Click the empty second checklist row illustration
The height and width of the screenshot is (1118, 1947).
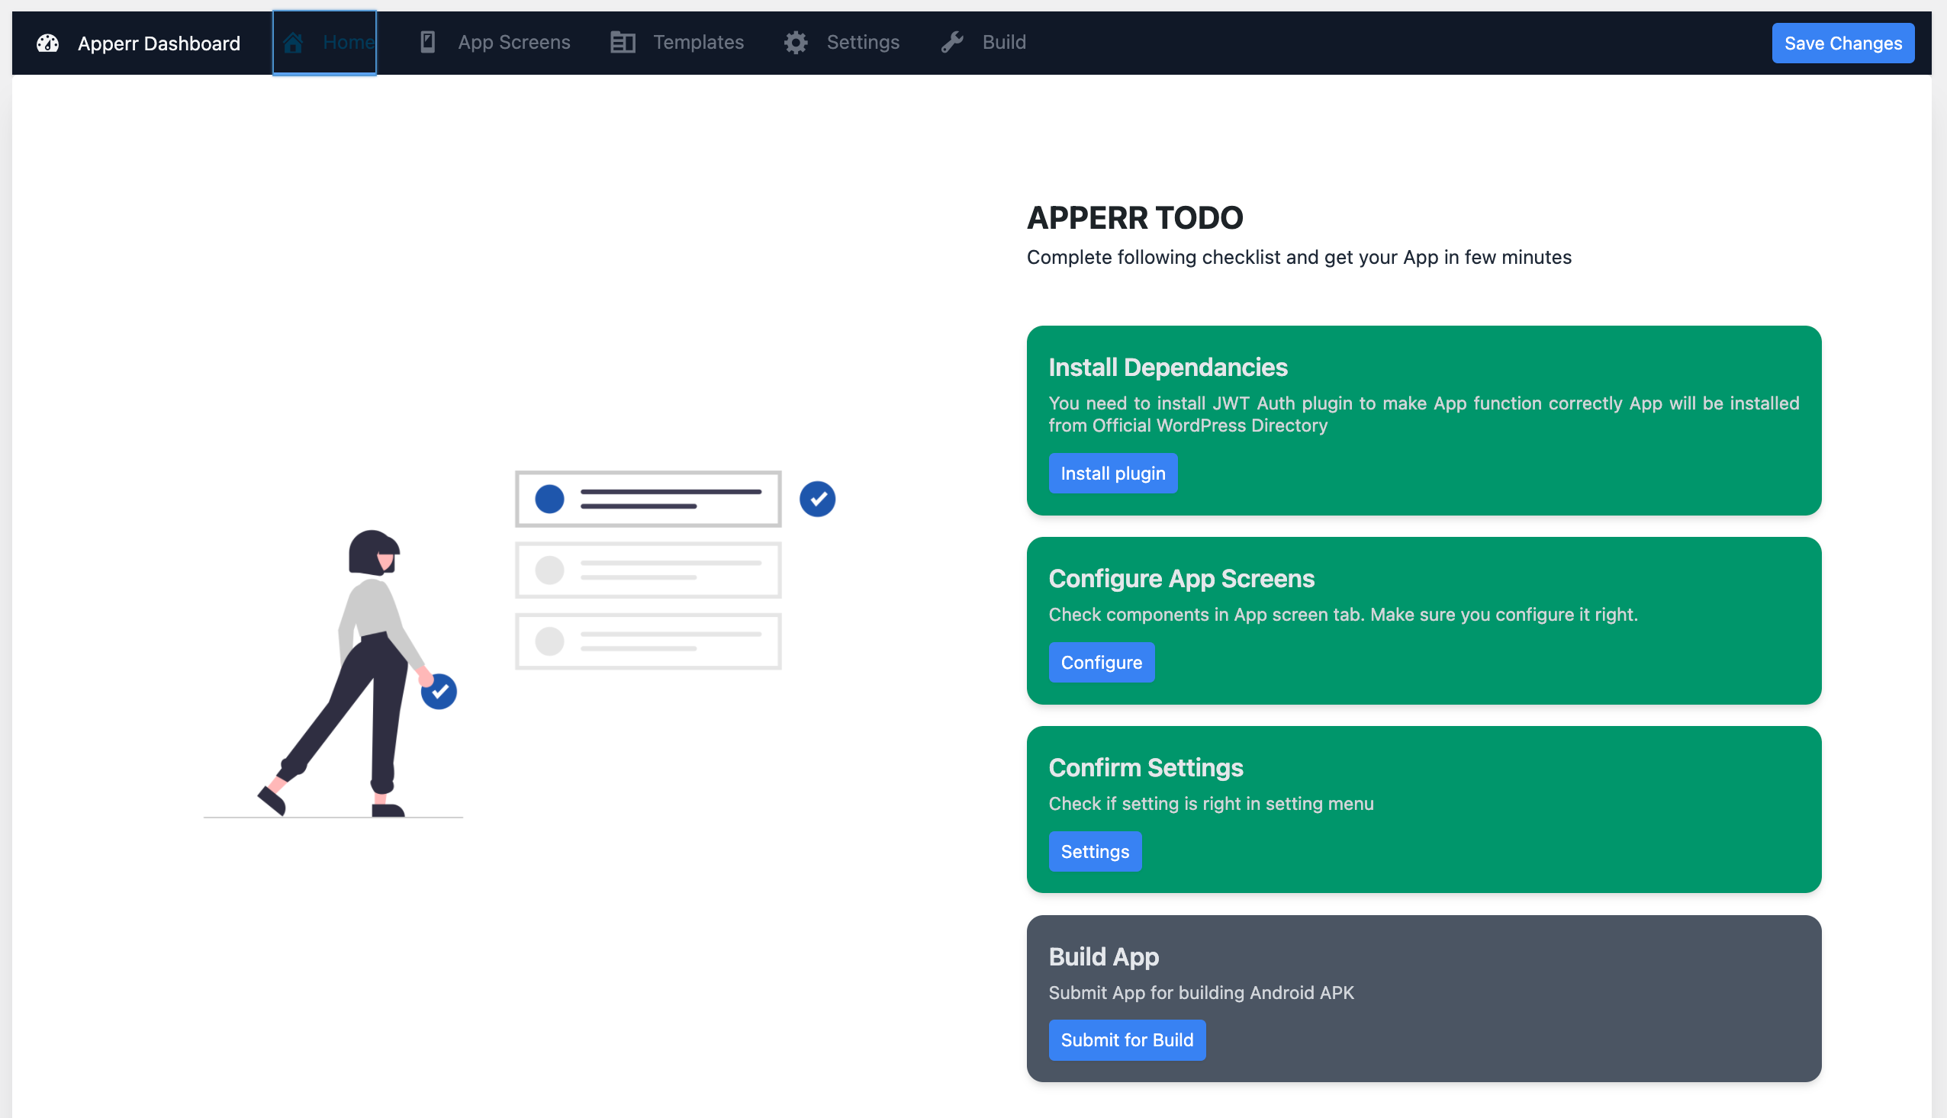(647, 570)
